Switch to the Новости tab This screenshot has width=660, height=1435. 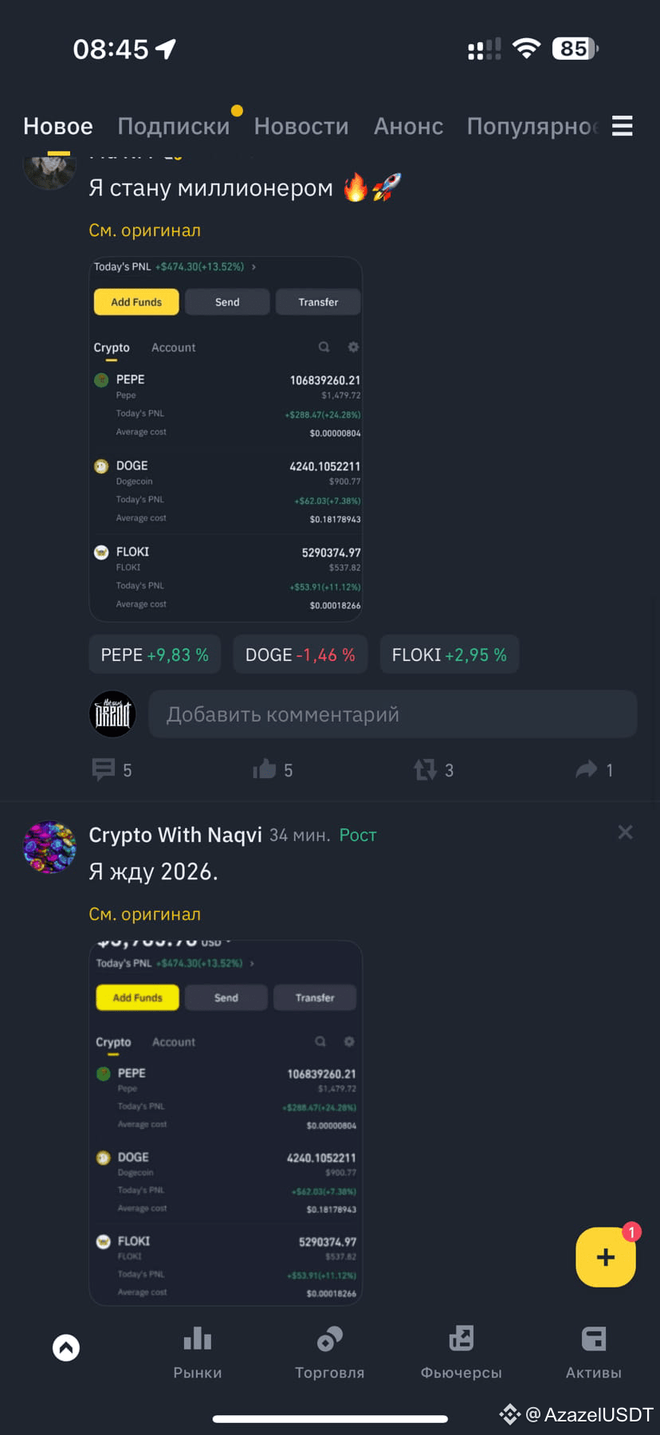(301, 126)
